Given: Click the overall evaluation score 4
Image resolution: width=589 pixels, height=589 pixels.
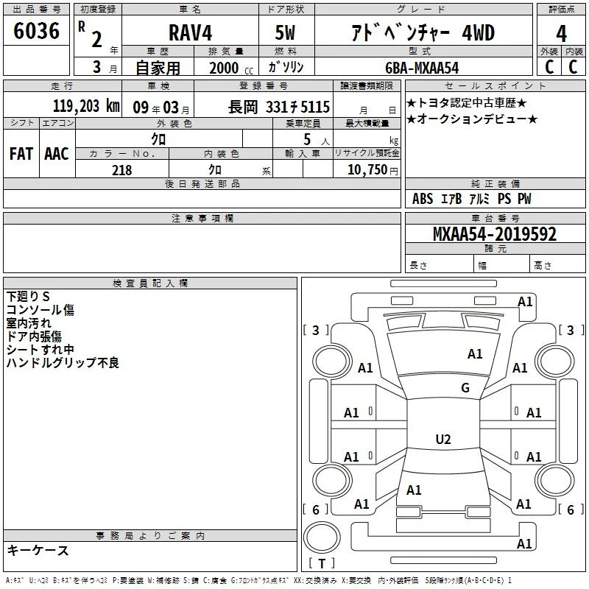Looking at the screenshot, I should 561,34.
